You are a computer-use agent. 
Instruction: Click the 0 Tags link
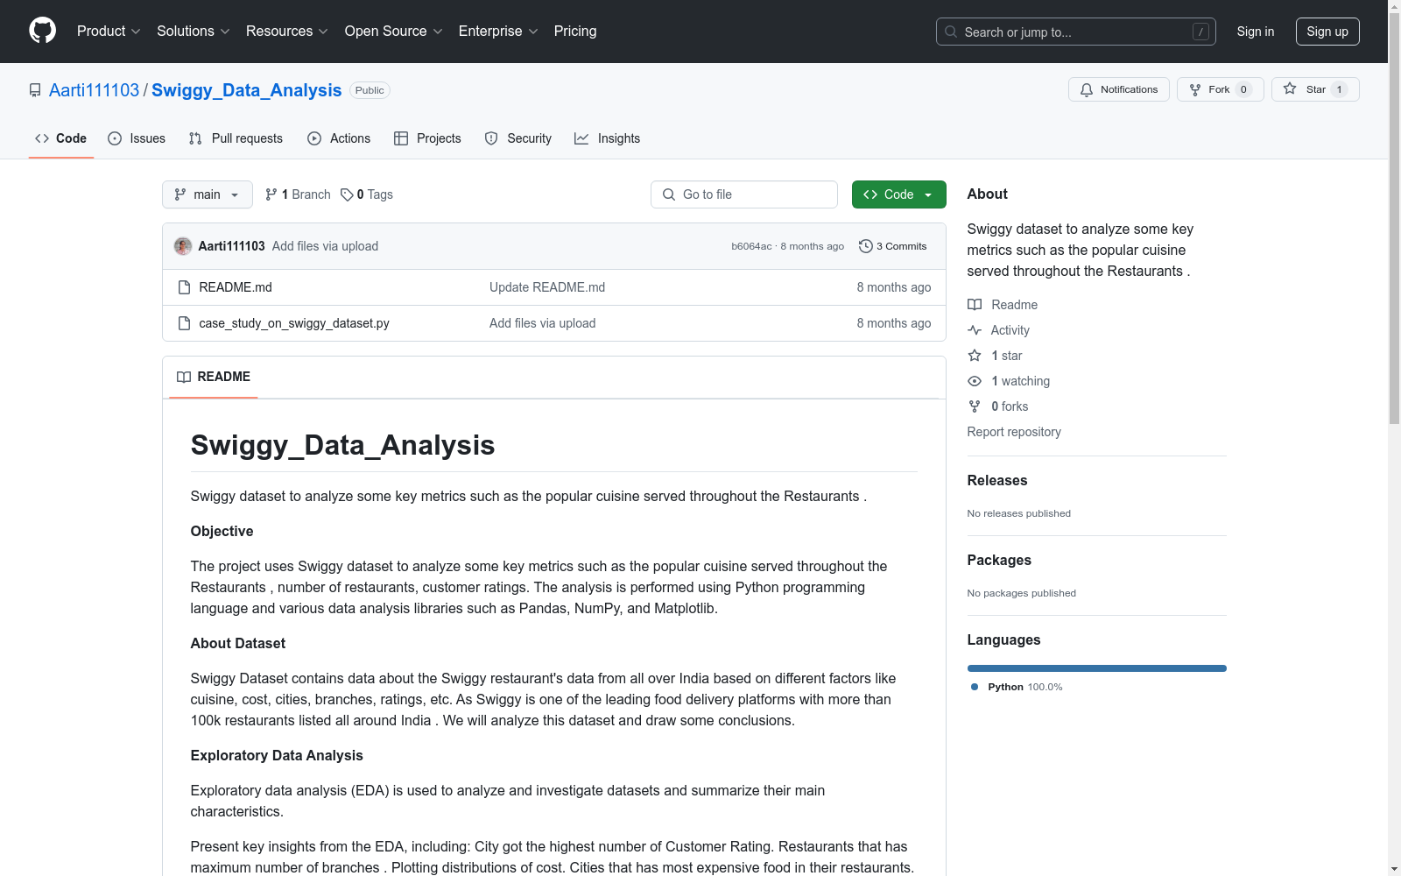367,194
